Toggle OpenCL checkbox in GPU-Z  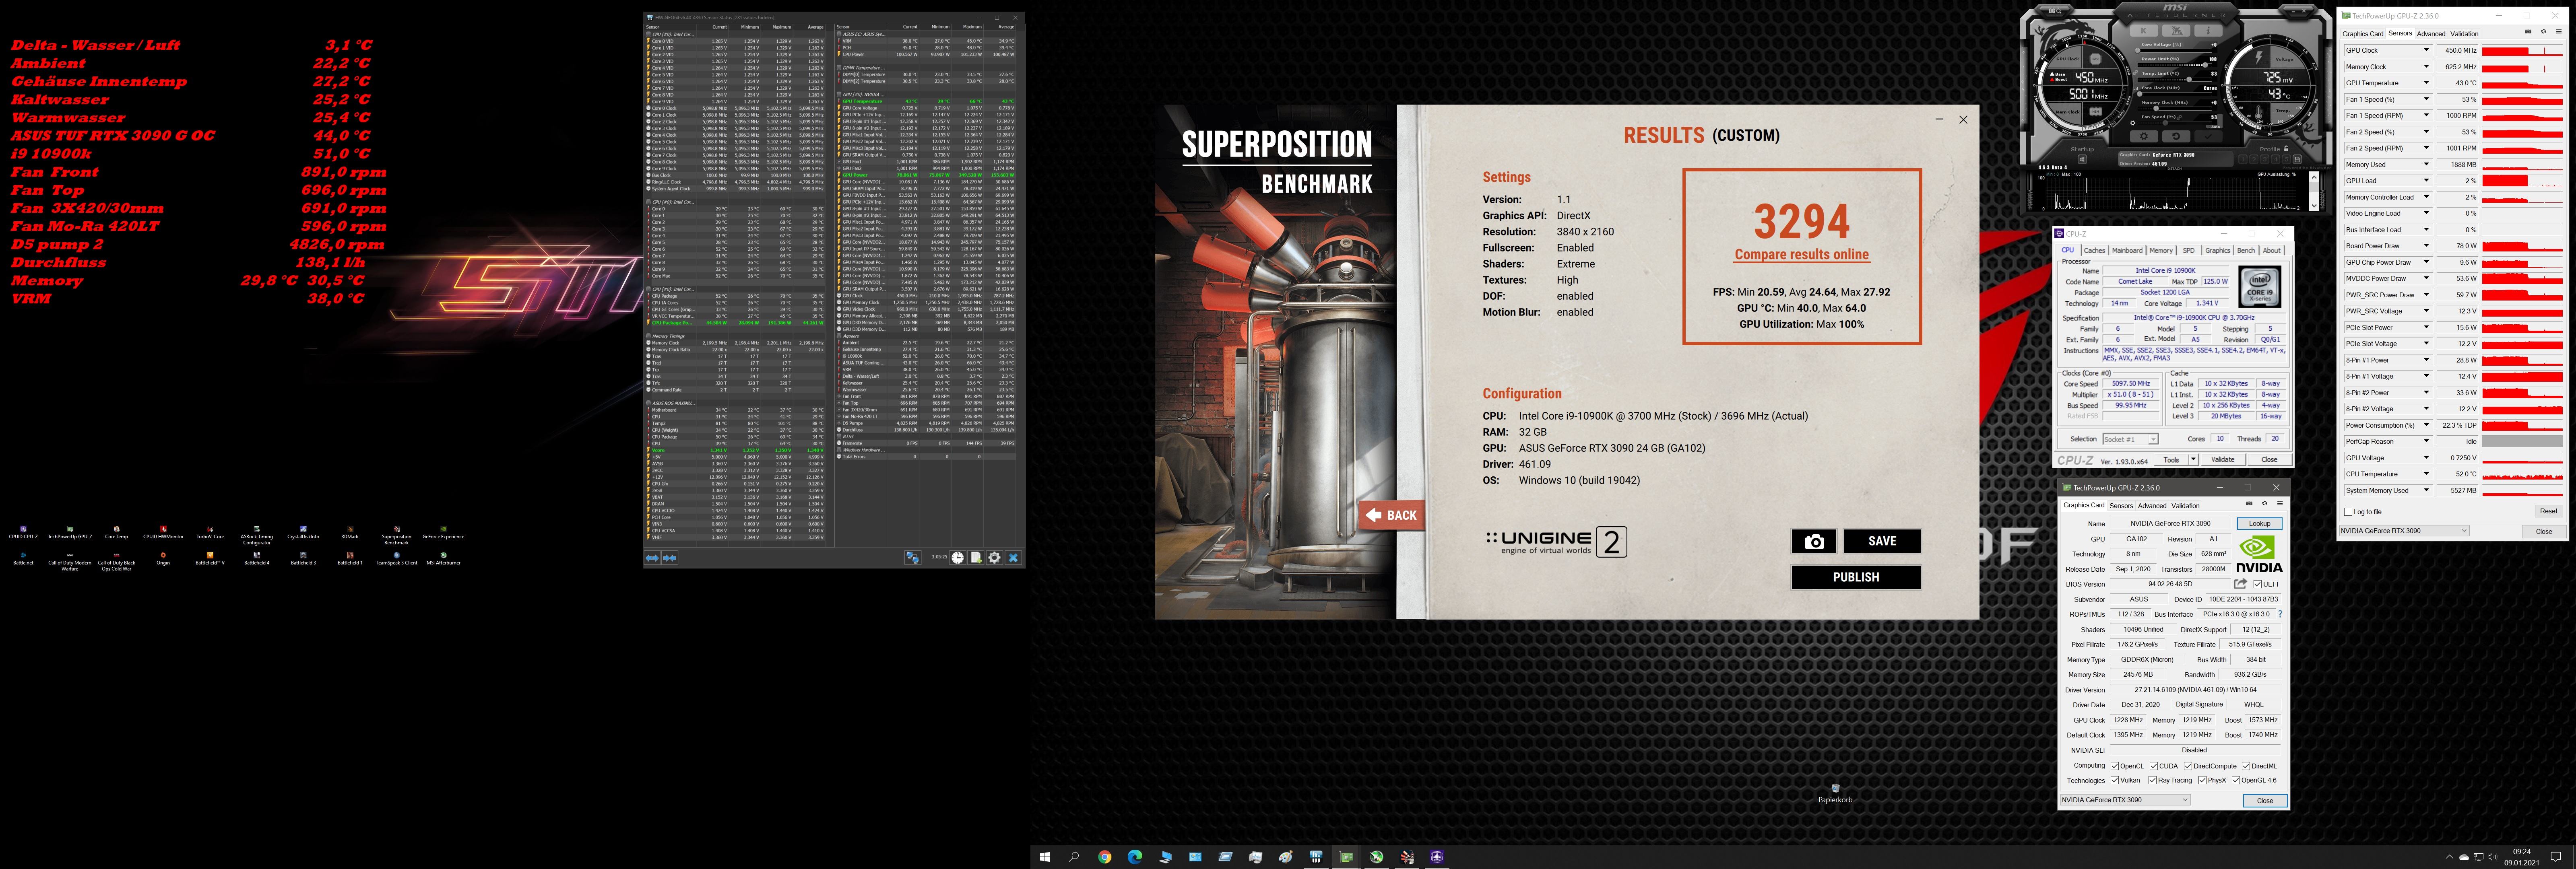click(2115, 766)
